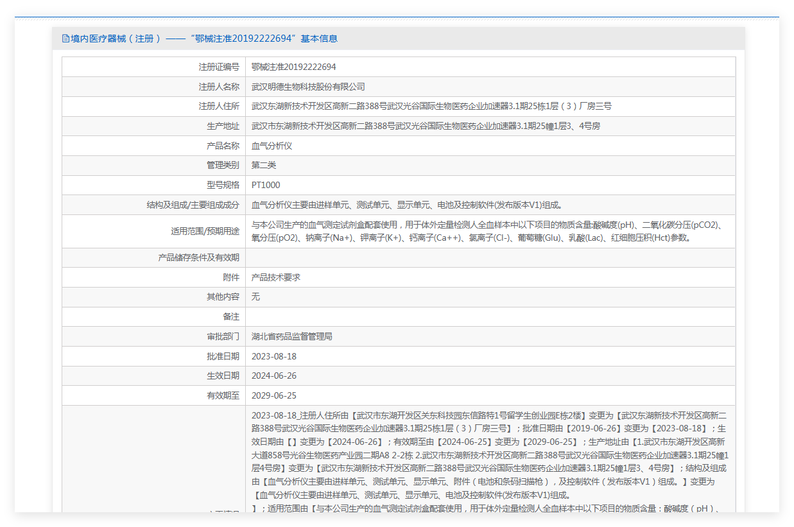Select model specification PT1000

click(x=266, y=186)
